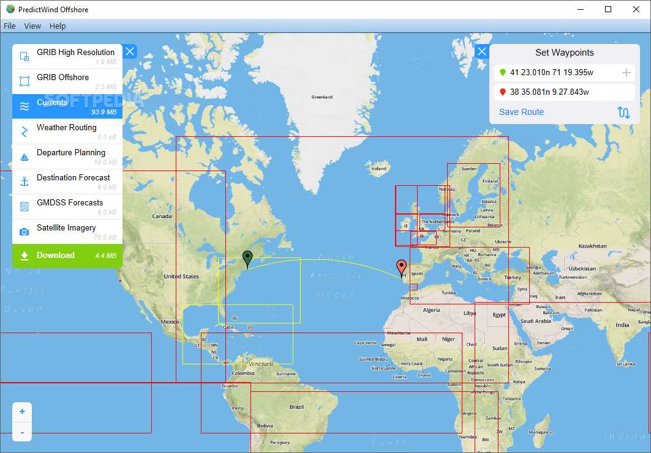Click the green start pin on the map

click(247, 258)
